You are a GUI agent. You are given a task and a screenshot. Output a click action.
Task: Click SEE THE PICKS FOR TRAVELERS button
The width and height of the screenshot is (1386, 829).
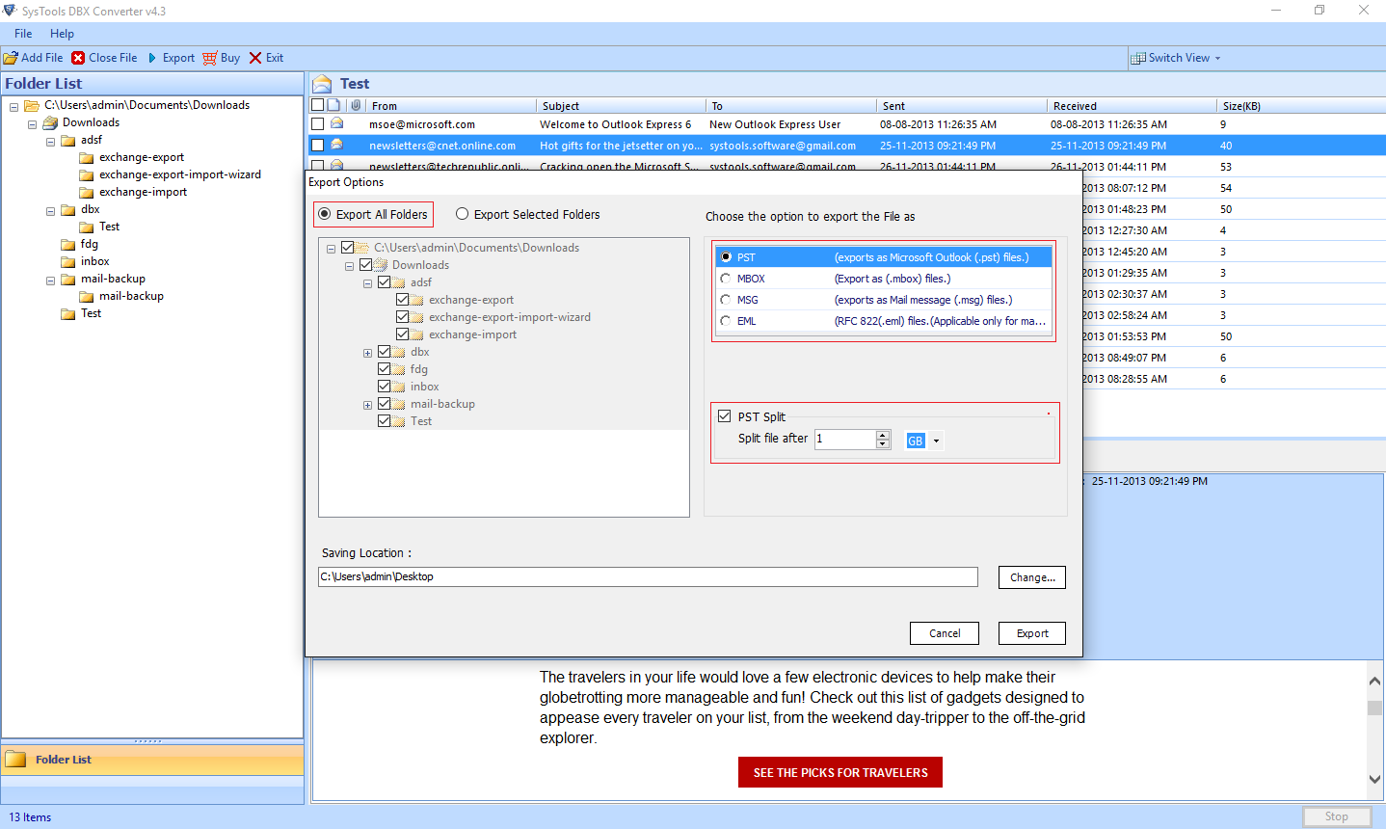(x=840, y=772)
